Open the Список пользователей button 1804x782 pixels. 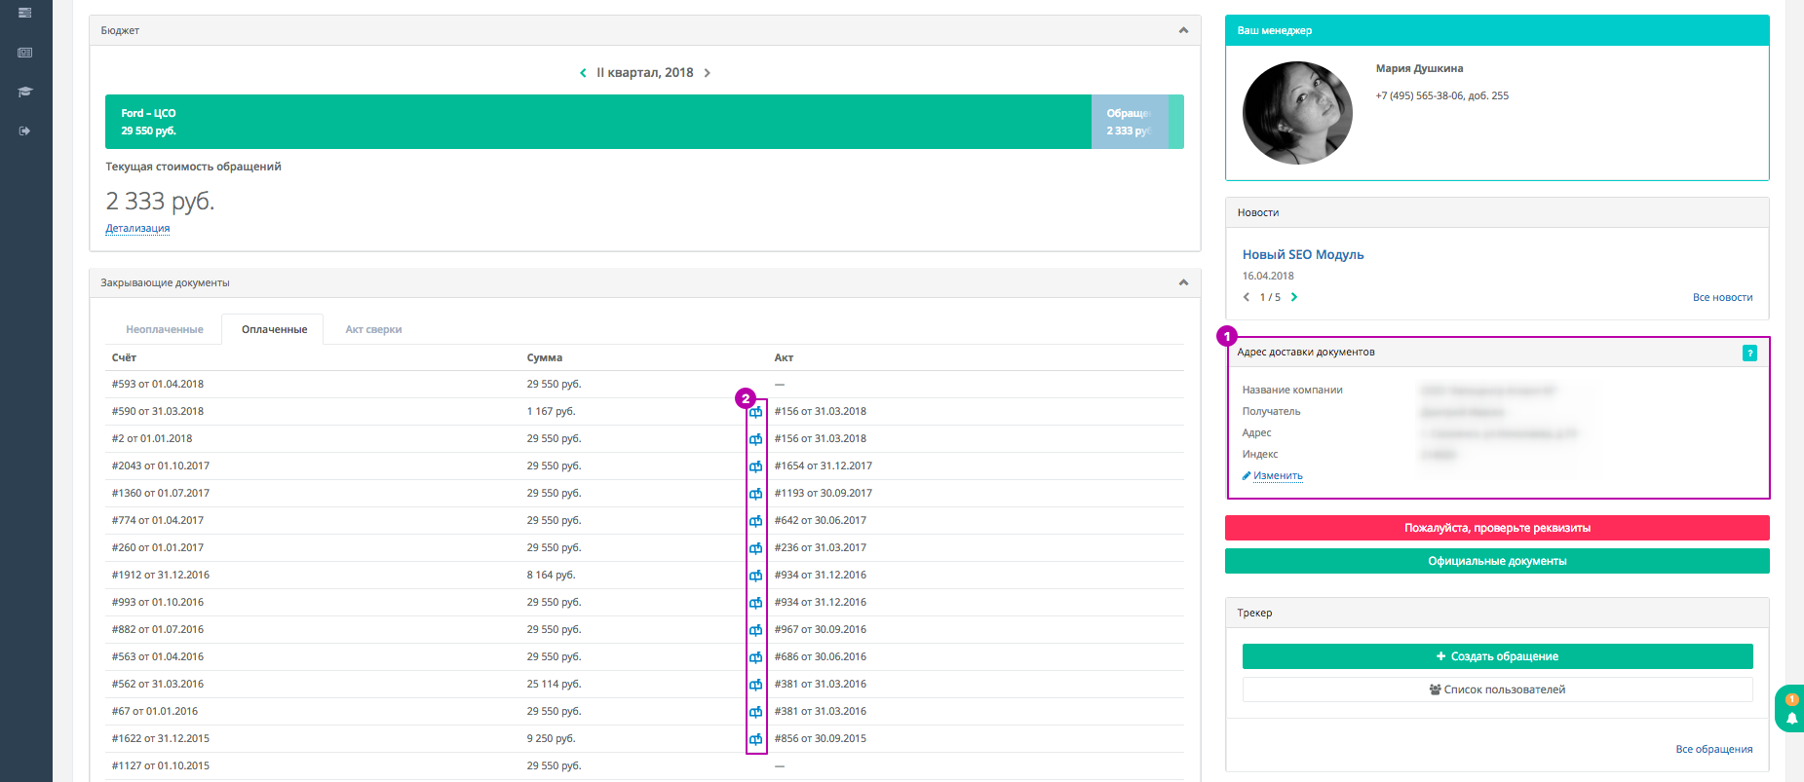pos(1497,689)
